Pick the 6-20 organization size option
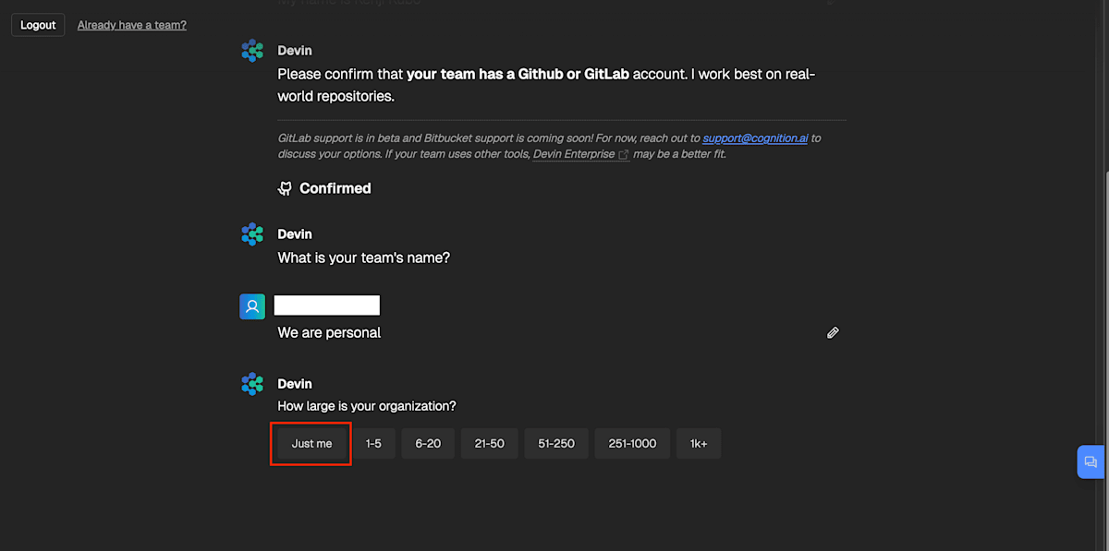Viewport: 1109px width, 551px height. (428, 444)
